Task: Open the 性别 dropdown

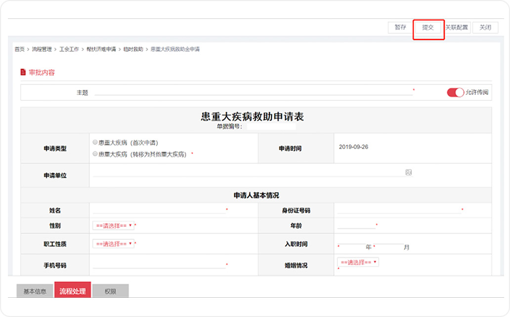Action: (113, 226)
